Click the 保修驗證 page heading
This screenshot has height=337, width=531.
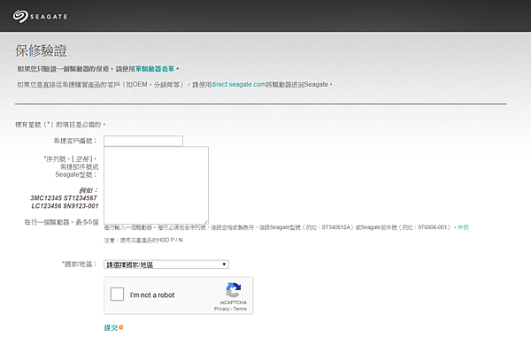pos(41,50)
